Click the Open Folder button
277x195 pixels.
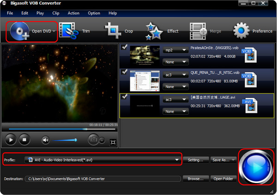[x=223, y=179]
